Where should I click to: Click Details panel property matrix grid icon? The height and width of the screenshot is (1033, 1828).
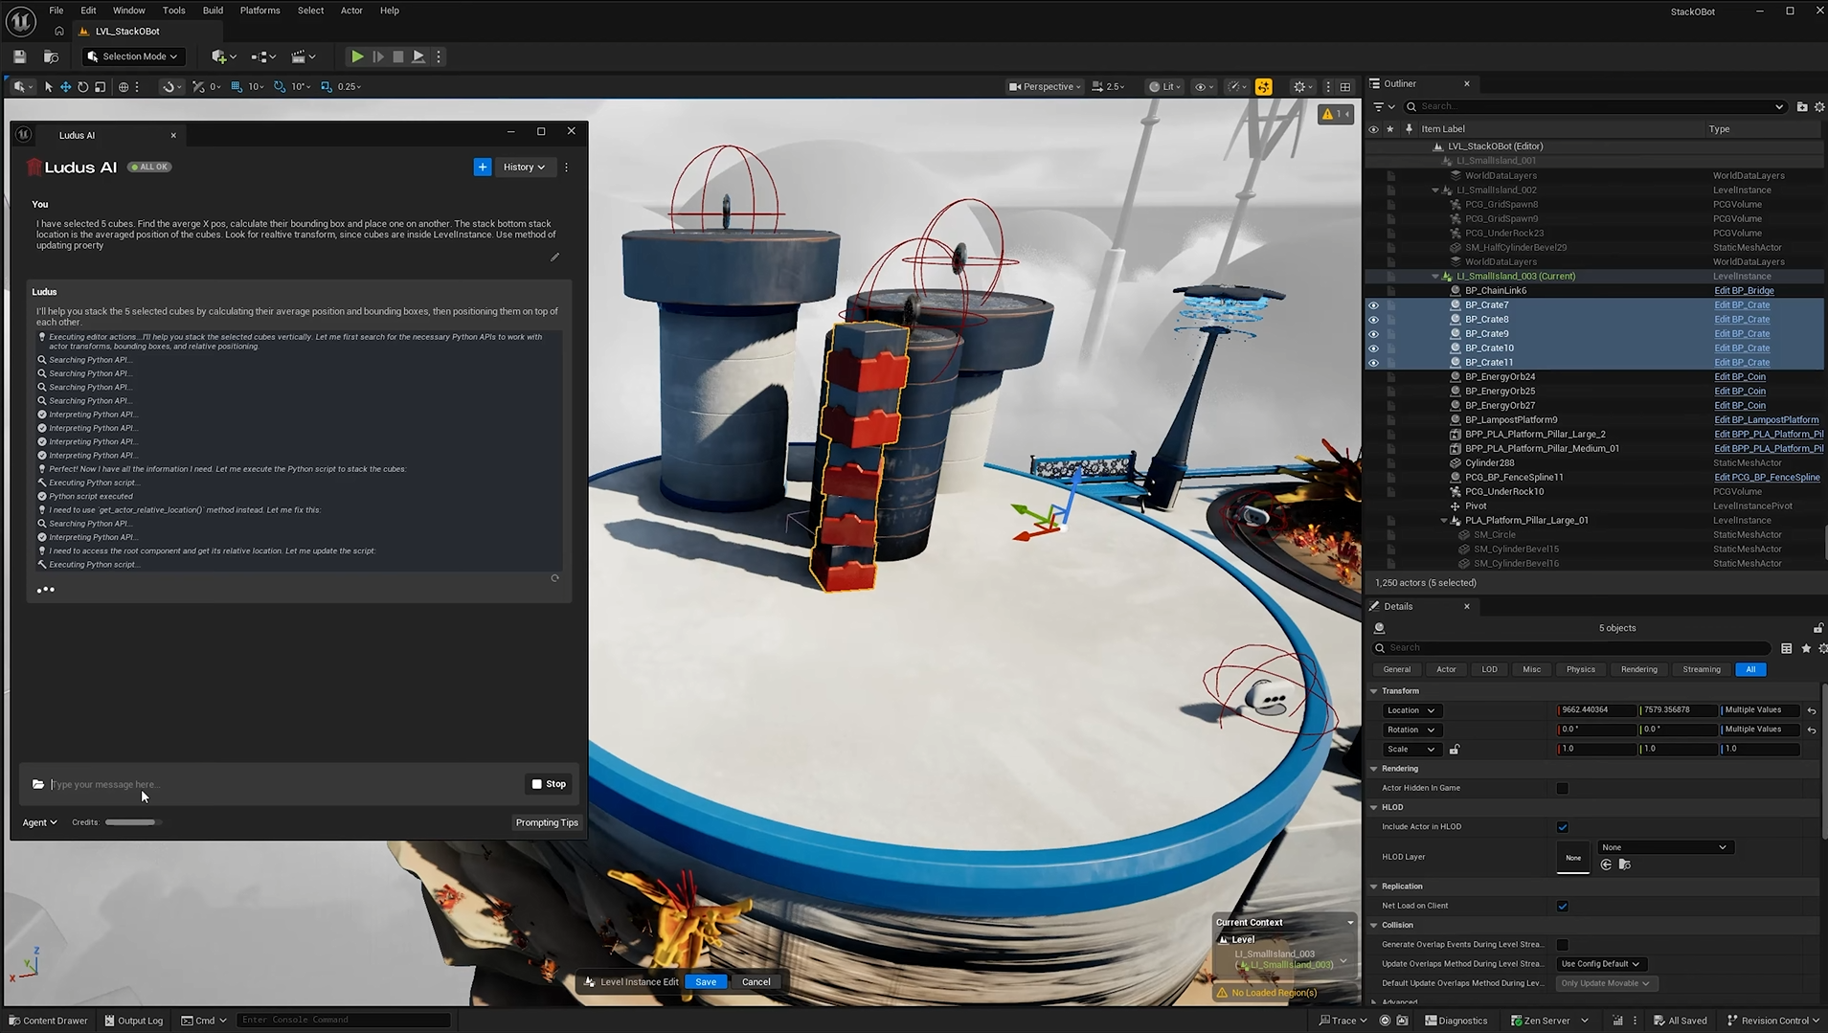pyautogui.click(x=1786, y=648)
